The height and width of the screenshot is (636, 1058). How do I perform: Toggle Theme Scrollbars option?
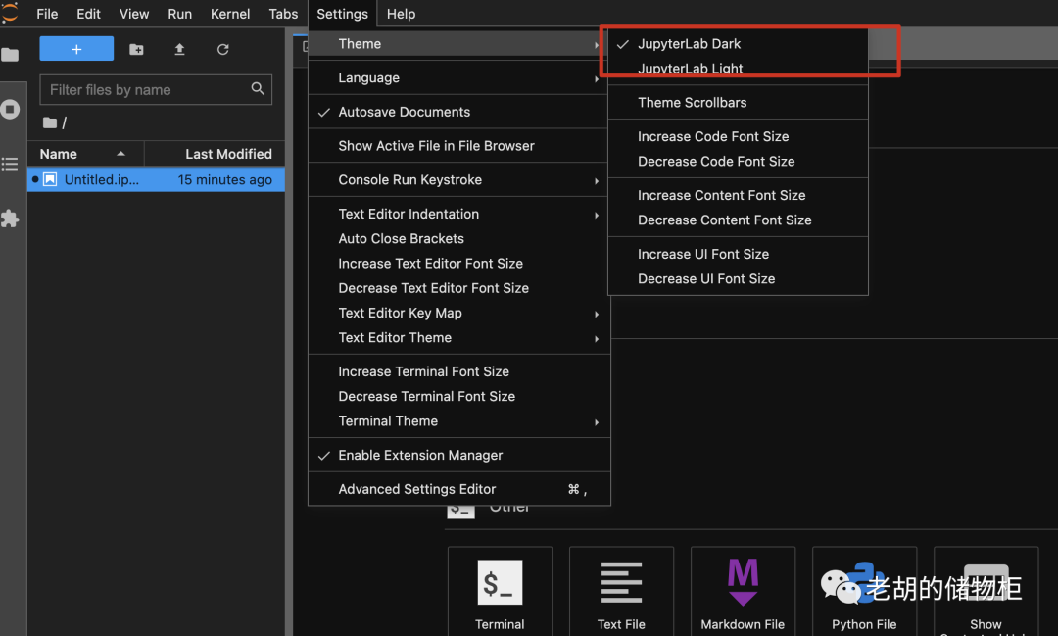[x=738, y=103]
